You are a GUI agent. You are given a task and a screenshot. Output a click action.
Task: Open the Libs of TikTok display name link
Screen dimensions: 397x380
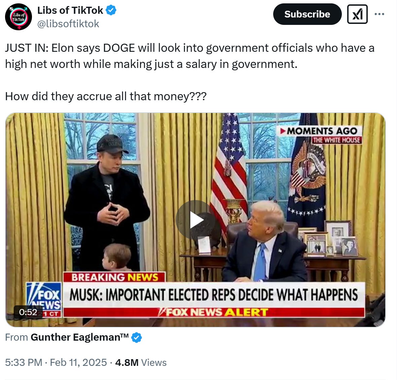pyautogui.click(x=70, y=10)
